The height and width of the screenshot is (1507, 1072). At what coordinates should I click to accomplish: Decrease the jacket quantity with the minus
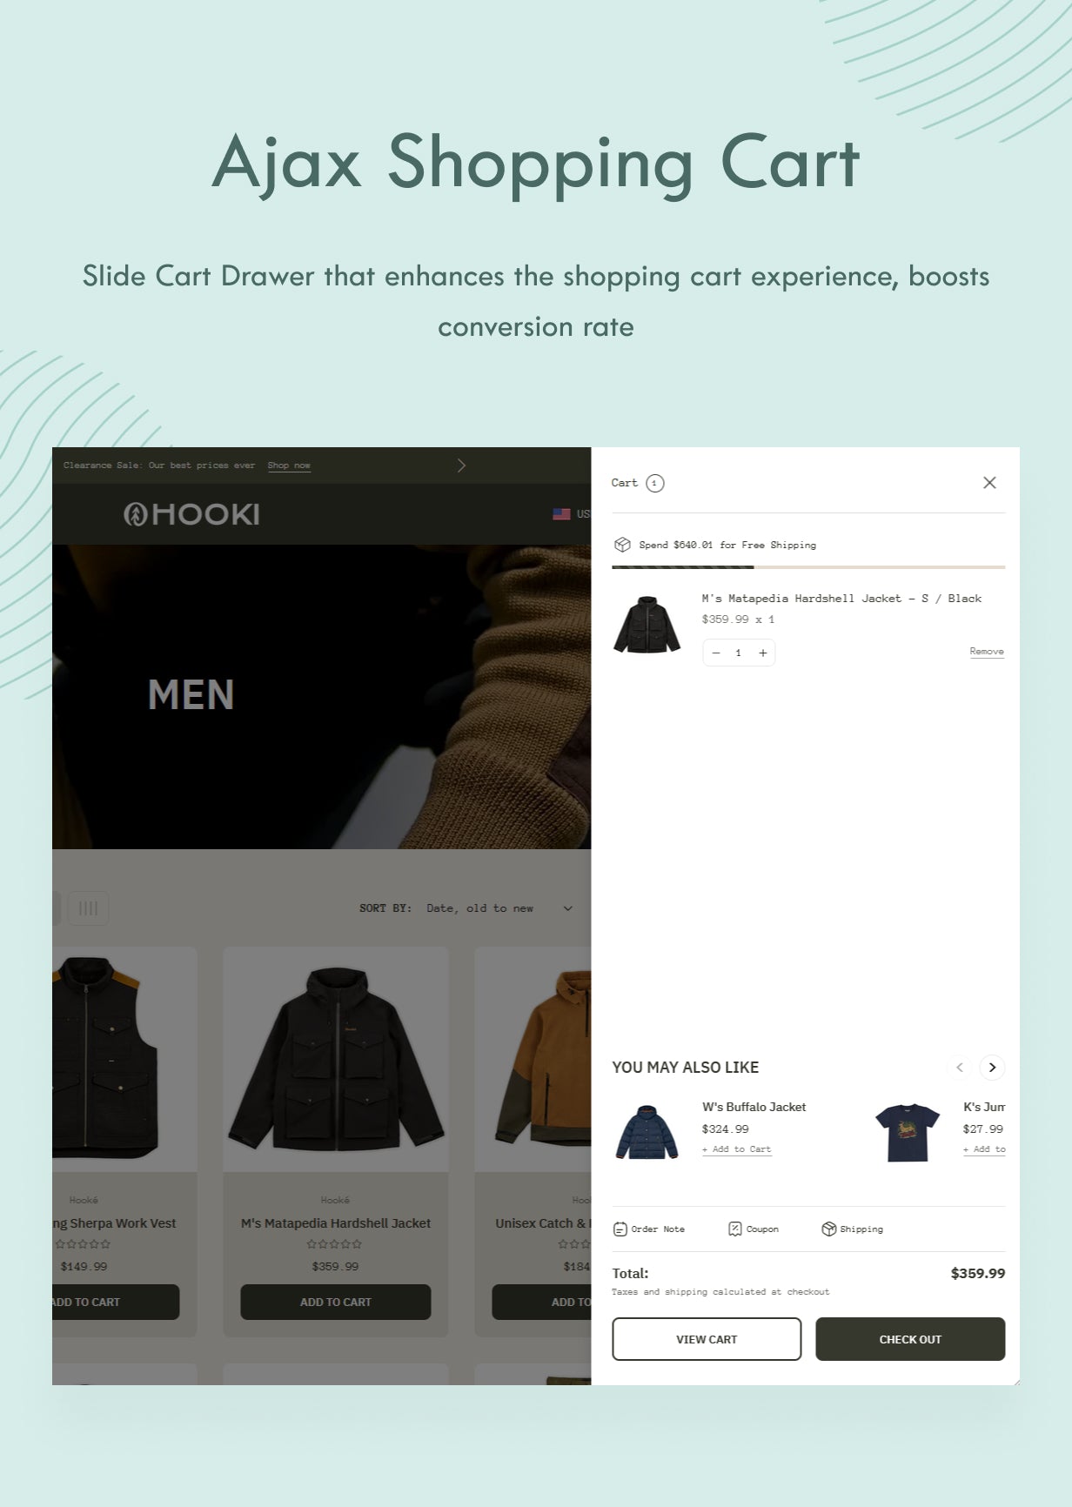(x=716, y=653)
